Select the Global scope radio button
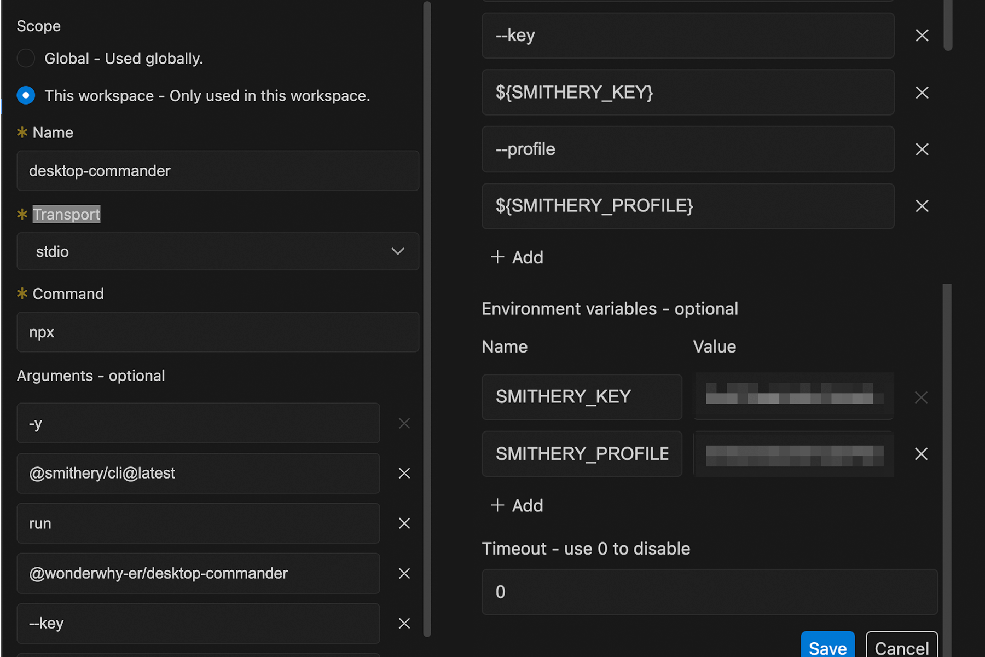Image resolution: width=985 pixels, height=657 pixels. click(x=26, y=58)
